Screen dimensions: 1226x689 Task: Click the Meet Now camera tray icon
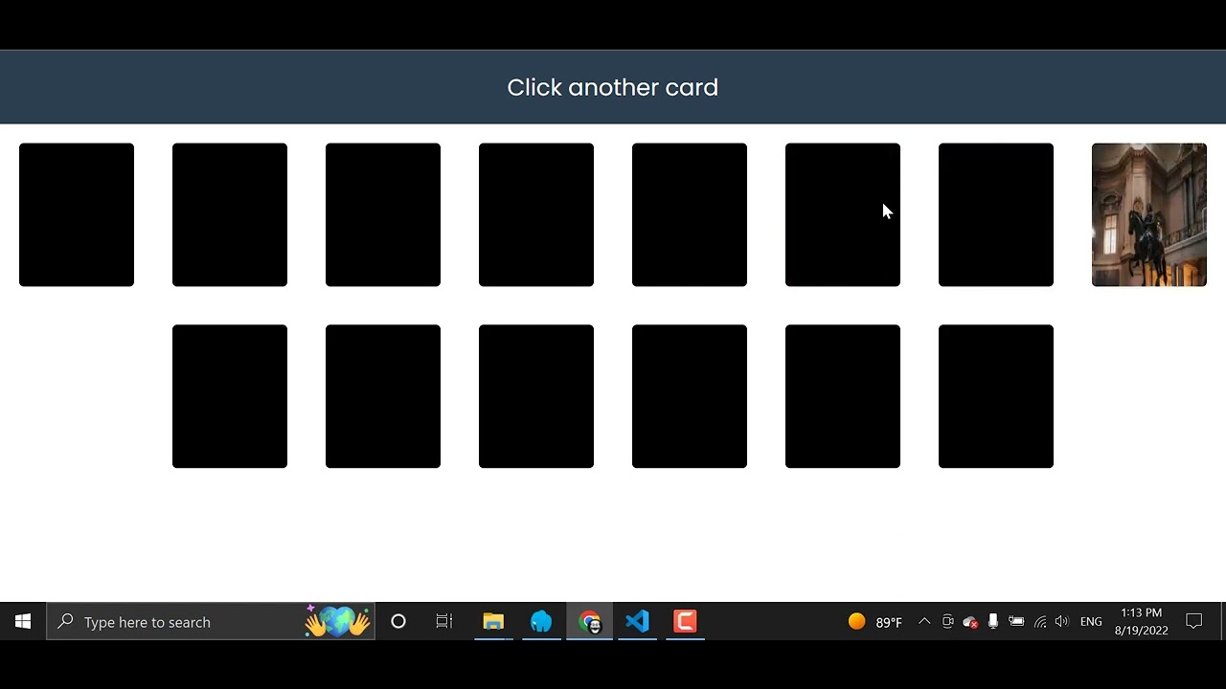pos(948,622)
